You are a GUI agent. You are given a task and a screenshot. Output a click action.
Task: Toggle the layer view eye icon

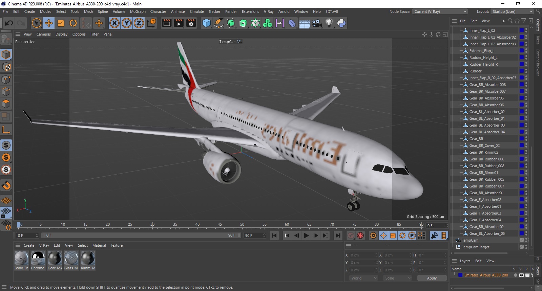[x=521, y=275]
